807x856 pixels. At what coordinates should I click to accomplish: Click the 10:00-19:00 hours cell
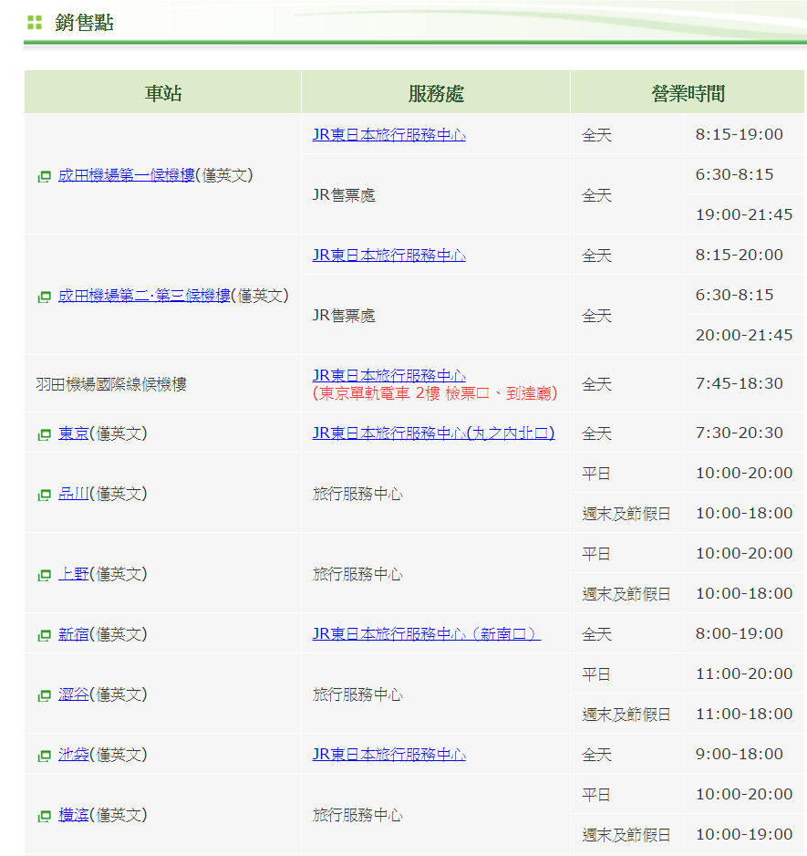(x=744, y=835)
